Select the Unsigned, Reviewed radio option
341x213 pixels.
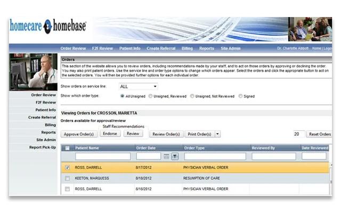click(150, 96)
